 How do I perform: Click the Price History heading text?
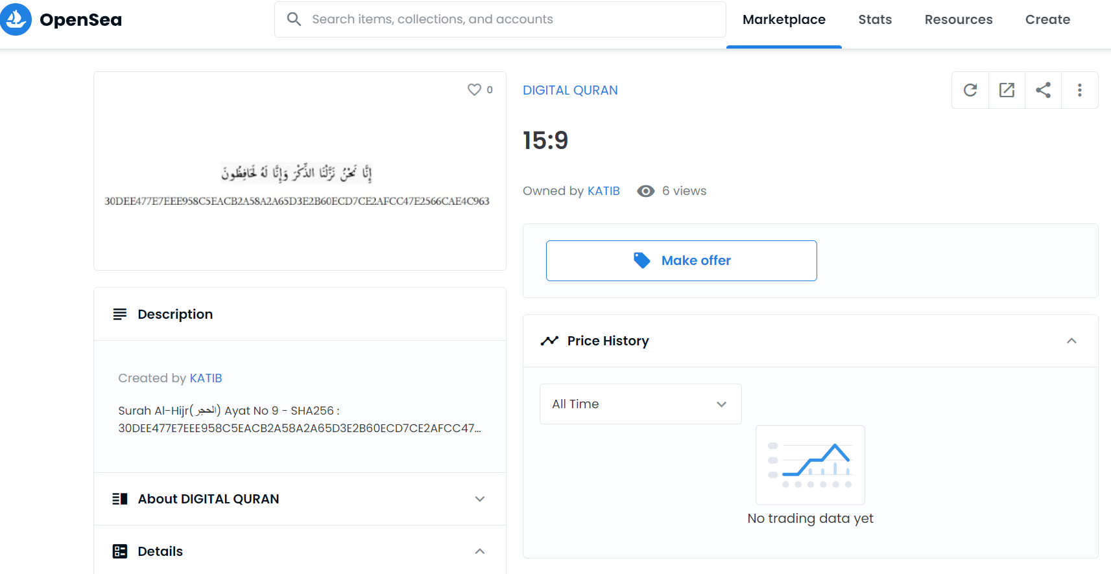point(608,341)
